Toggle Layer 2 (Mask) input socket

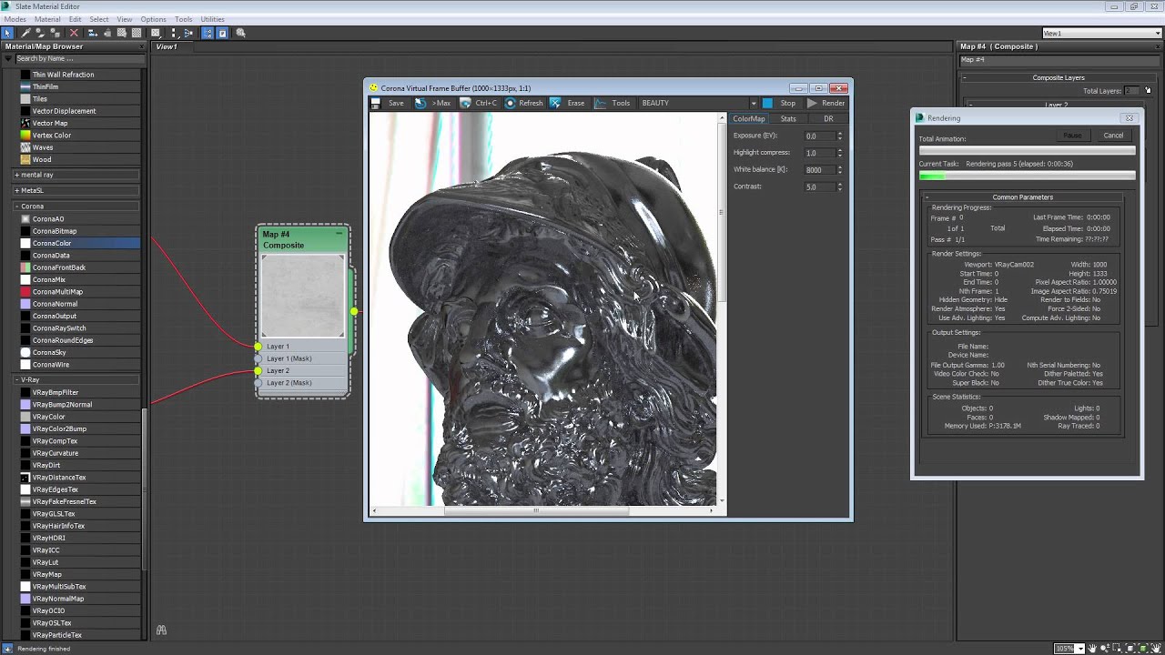pyautogui.click(x=258, y=383)
